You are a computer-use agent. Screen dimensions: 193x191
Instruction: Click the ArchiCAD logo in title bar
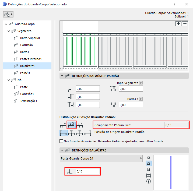(5, 4)
